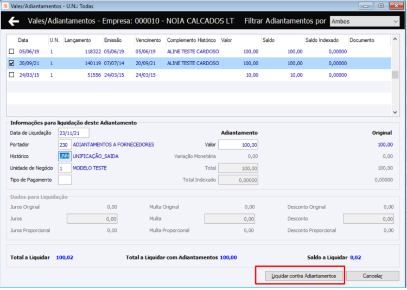Click the Portador code field
The width and height of the screenshot is (407, 290).
point(65,145)
